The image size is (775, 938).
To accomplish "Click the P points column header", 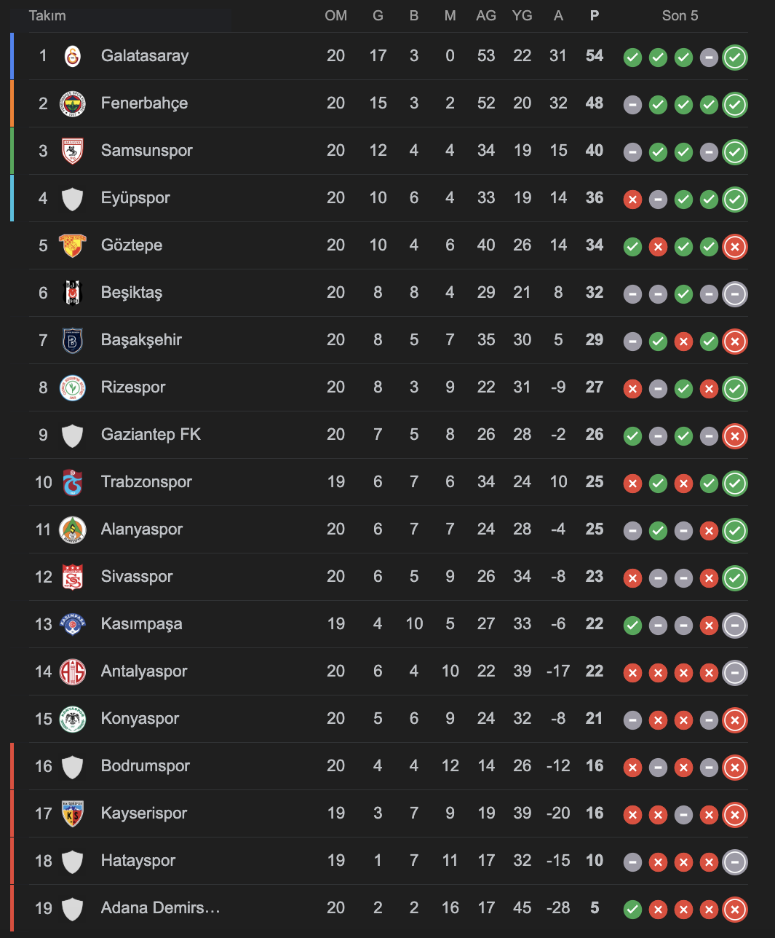I will tap(595, 15).
